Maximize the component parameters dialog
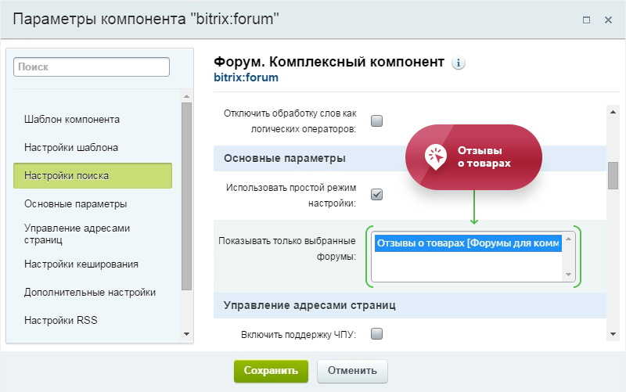The image size is (626, 392). click(586, 19)
